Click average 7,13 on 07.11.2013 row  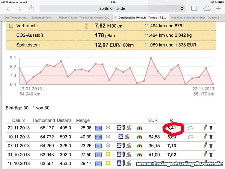(x=172, y=146)
